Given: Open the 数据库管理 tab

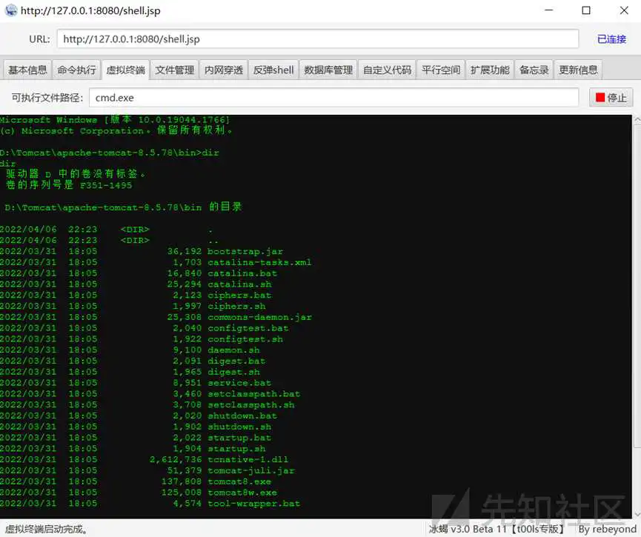Looking at the screenshot, I should click(x=328, y=70).
